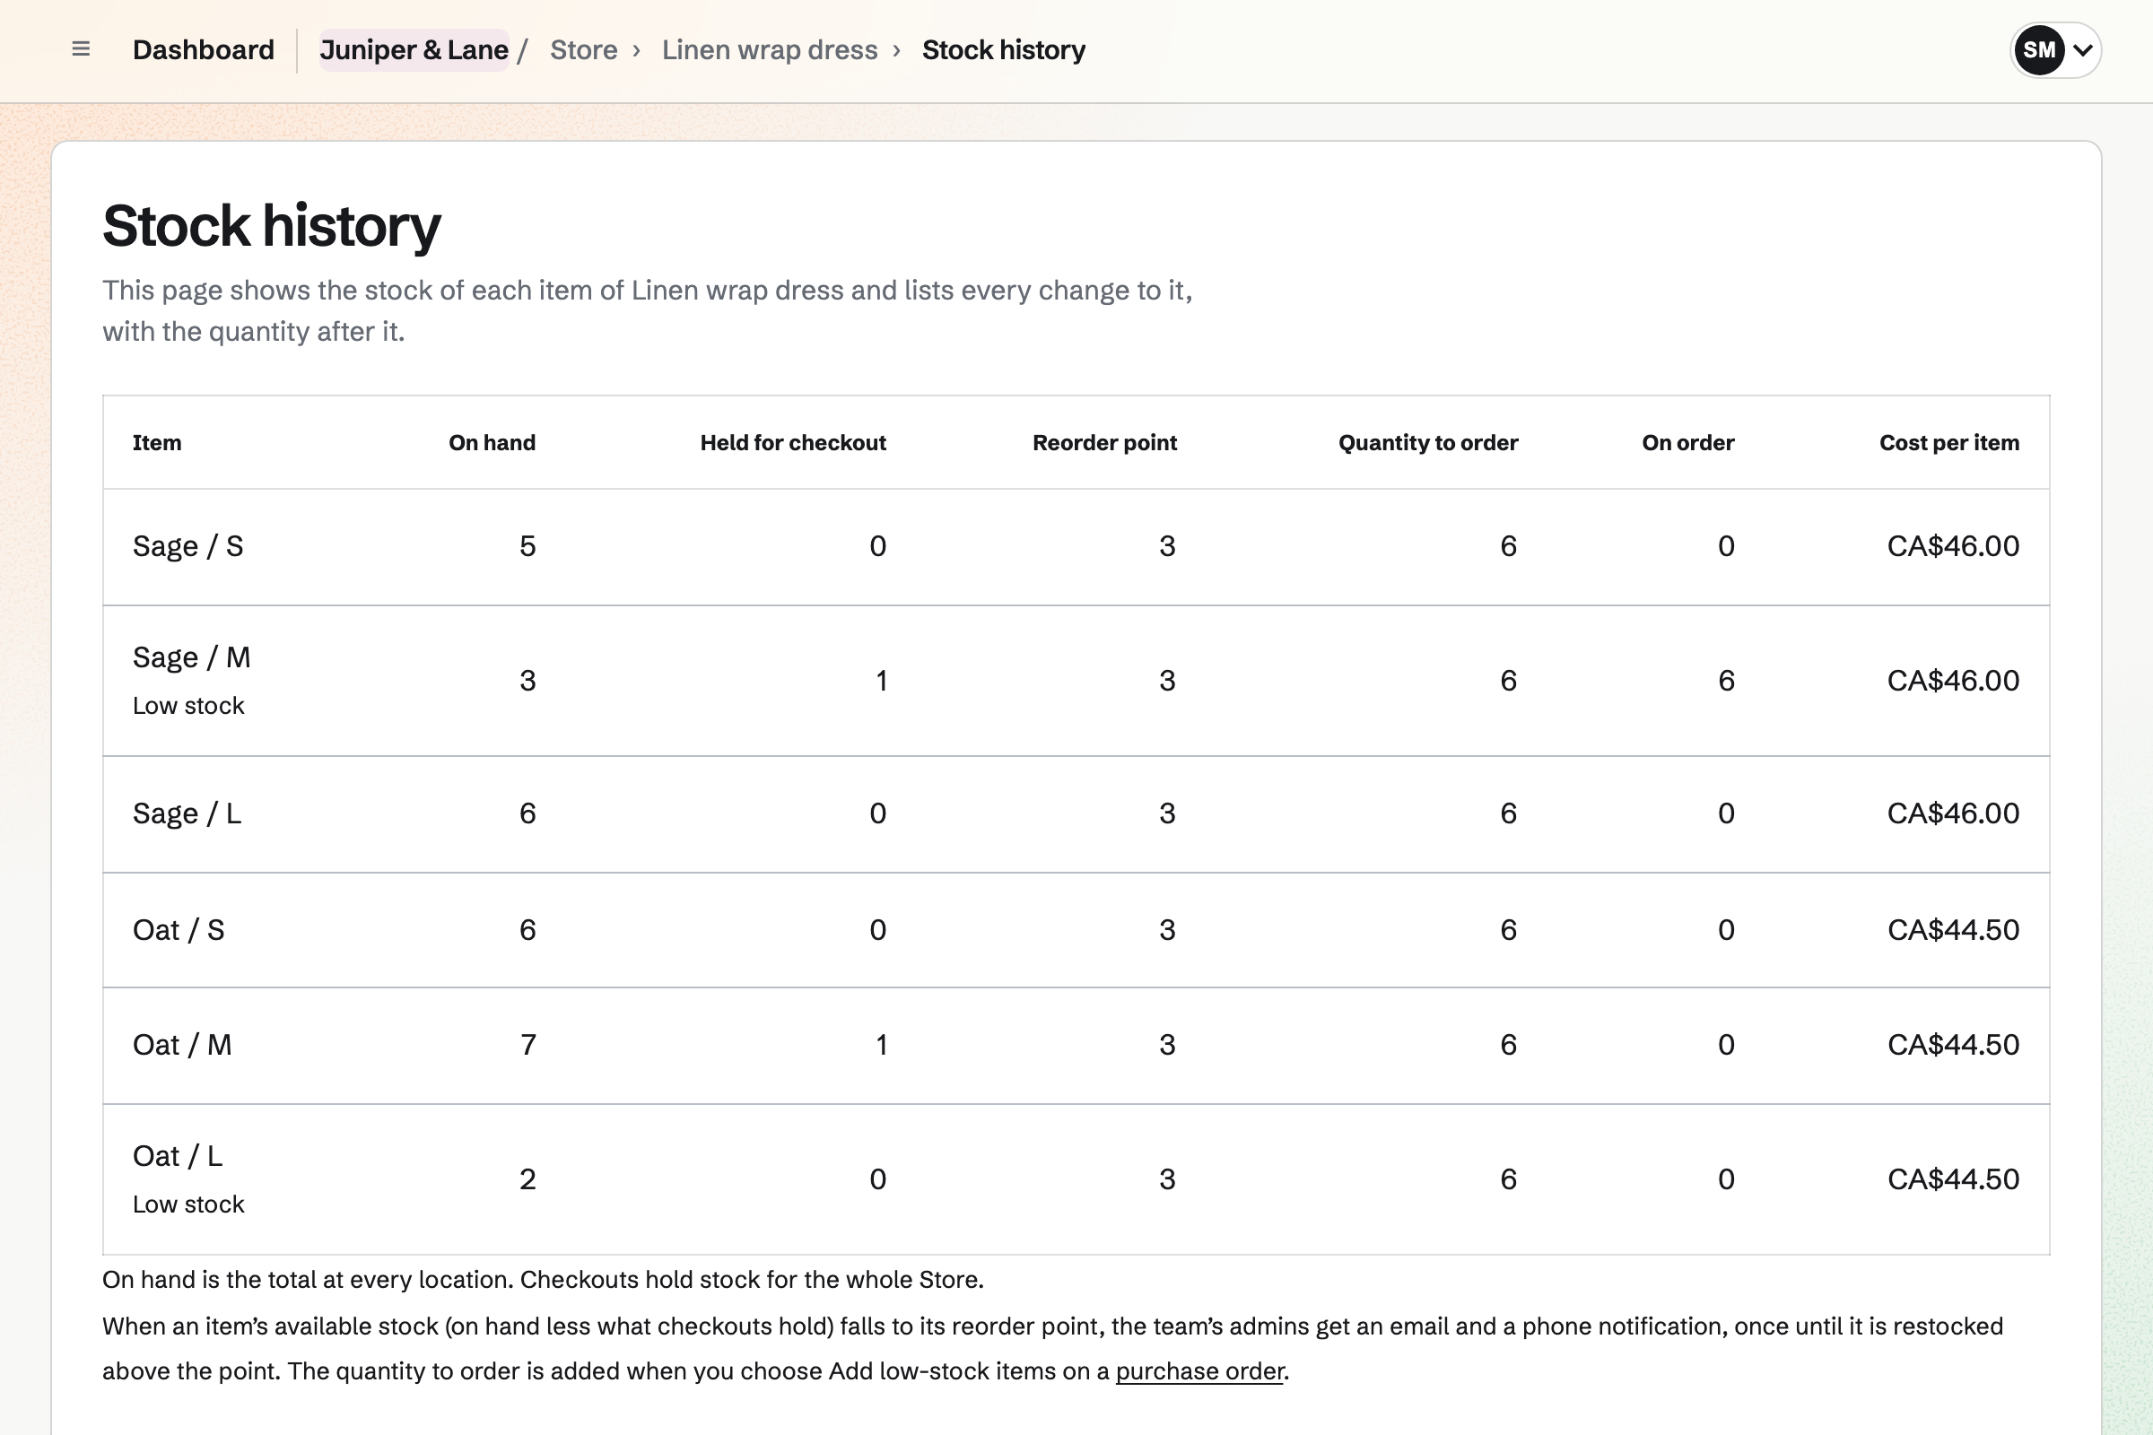This screenshot has height=1435, width=2153.
Task: Follow the purchase order link
Action: pyautogui.click(x=1199, y=1371)
